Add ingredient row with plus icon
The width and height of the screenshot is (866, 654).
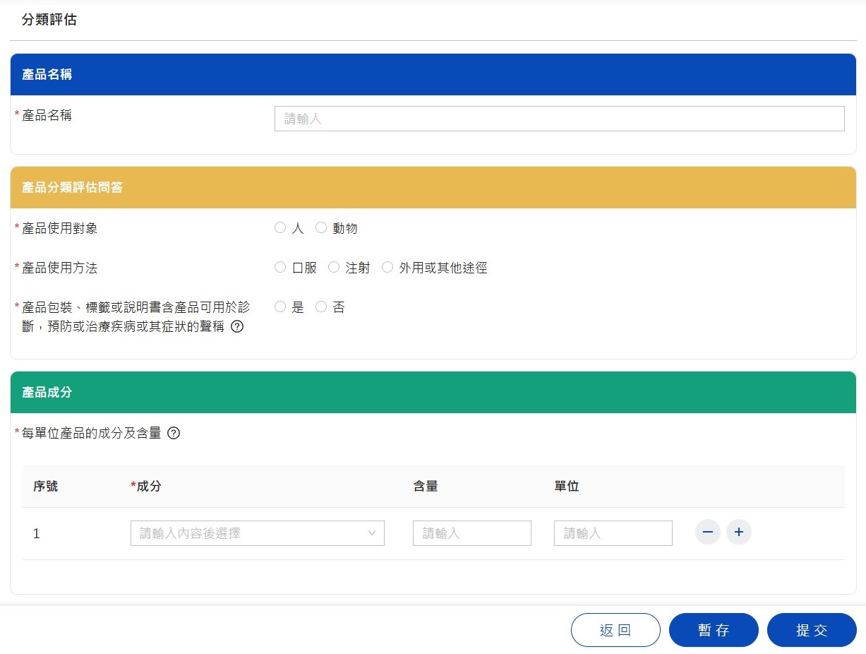point(739,533)
